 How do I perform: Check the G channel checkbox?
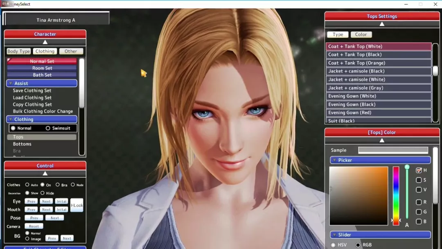[x=419, y=212]
